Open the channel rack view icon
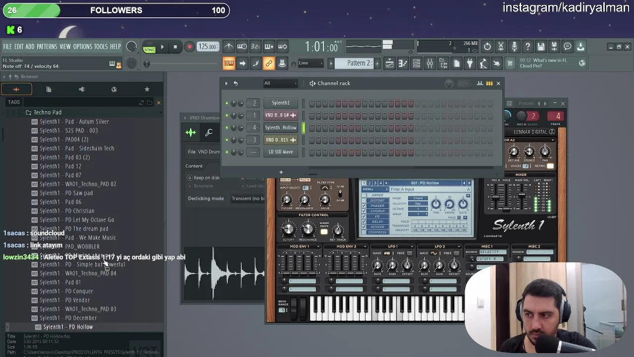 [417, 63]
